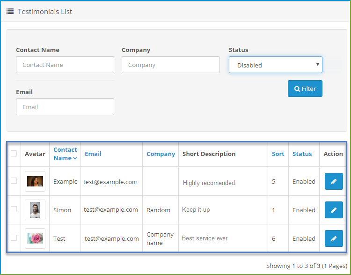Screen dimensions: 351x275
Task: Click the 'Test' contact name cell
Action: pyautogui.click(x=59, y=238)
